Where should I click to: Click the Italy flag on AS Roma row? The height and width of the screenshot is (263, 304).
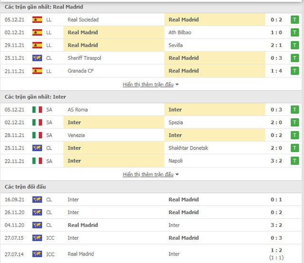pyautogui.click(x=37, y=110)
